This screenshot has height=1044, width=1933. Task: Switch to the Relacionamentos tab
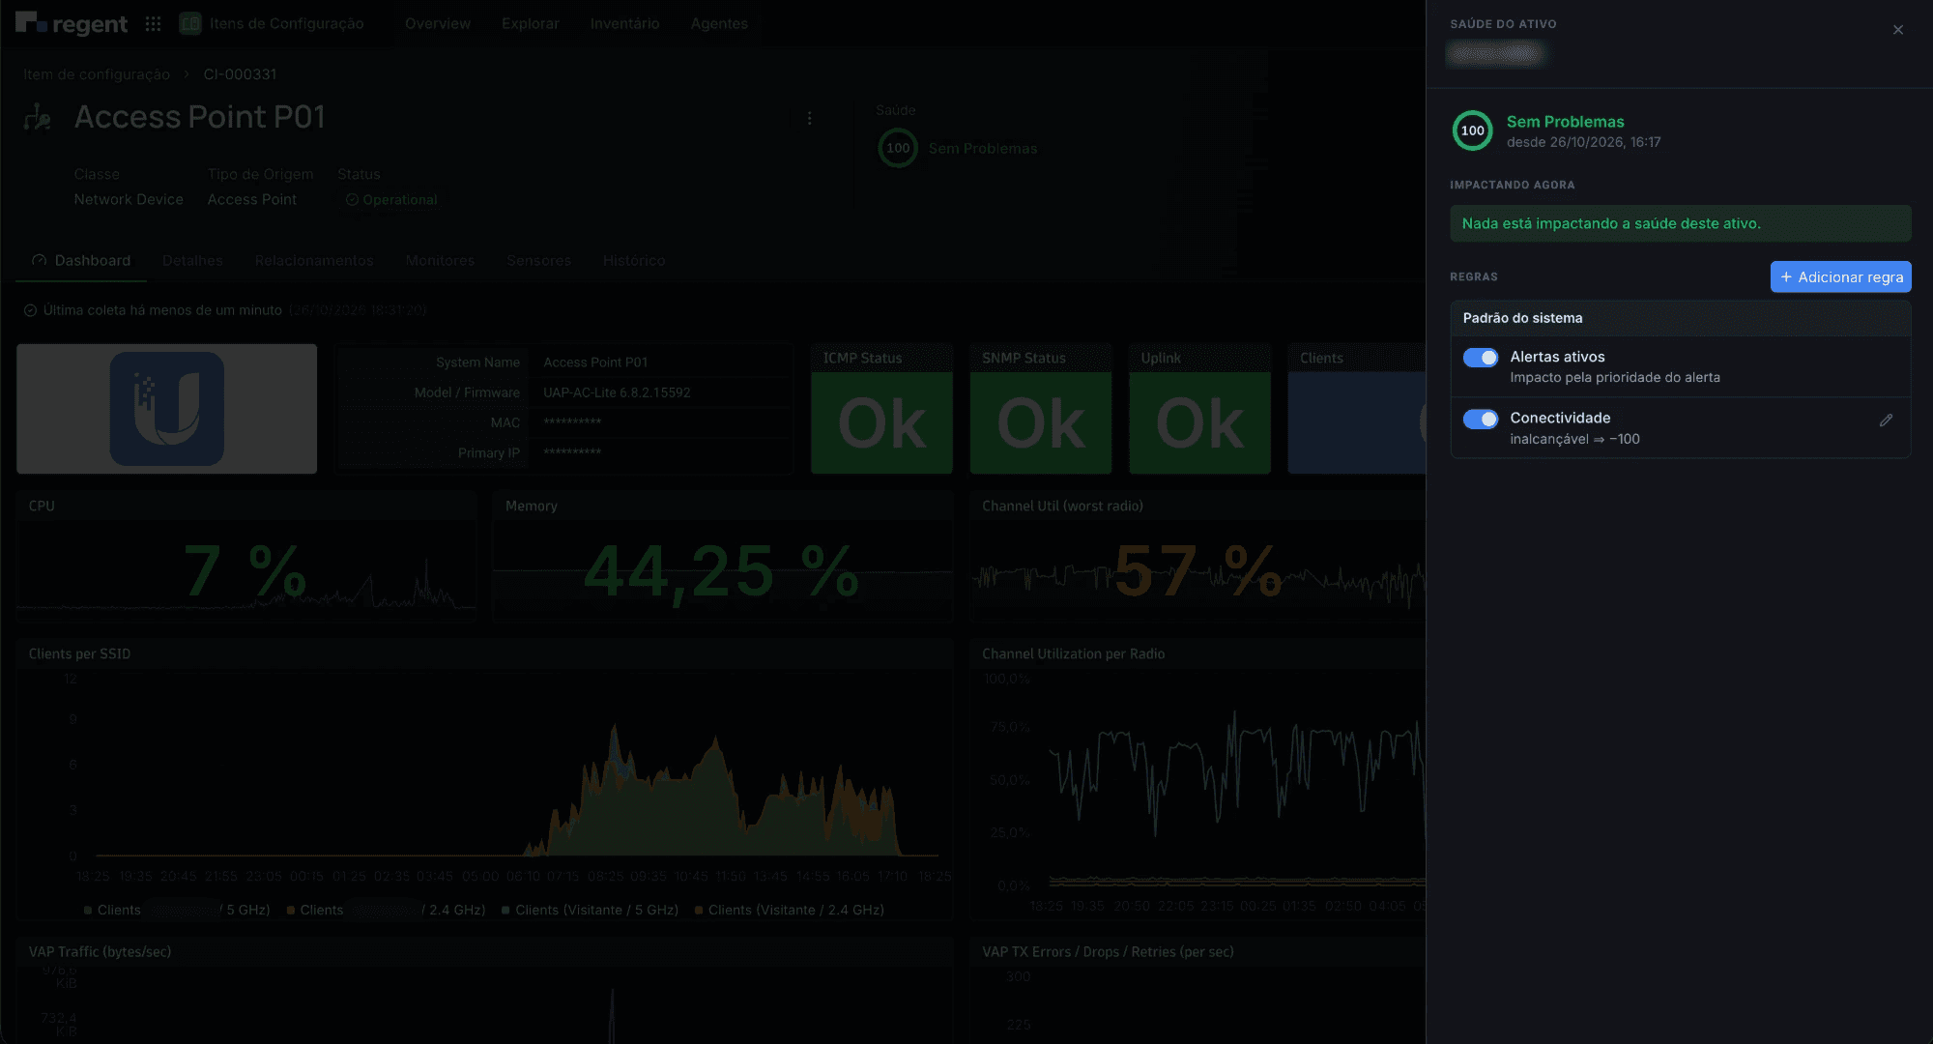[314, 260]
